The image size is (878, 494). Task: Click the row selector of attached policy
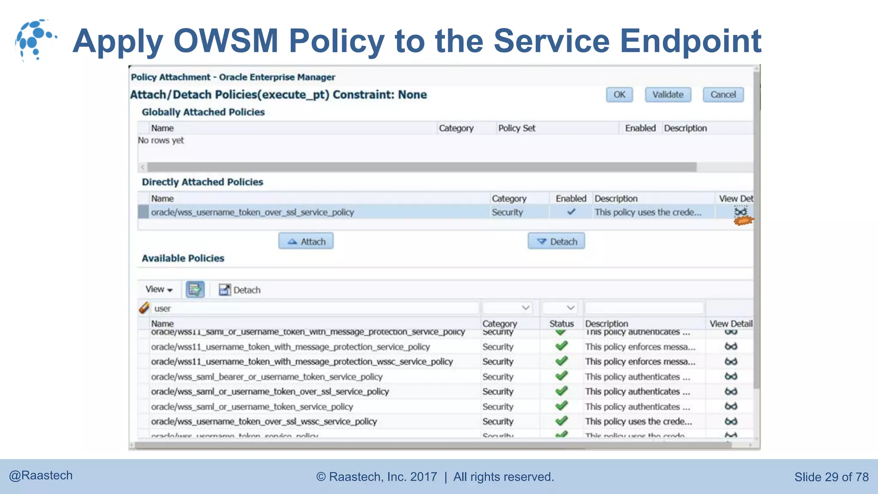tap(143, 212)
